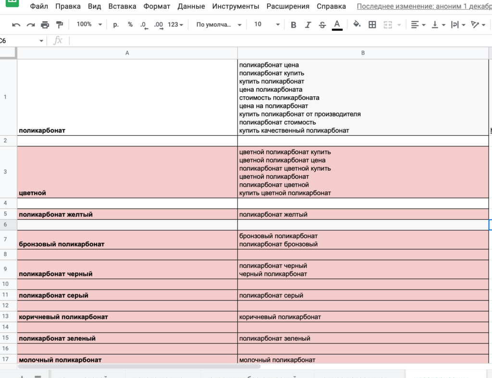
Task: Open text rotation dropdown
Action: click(x=478, y=25)
